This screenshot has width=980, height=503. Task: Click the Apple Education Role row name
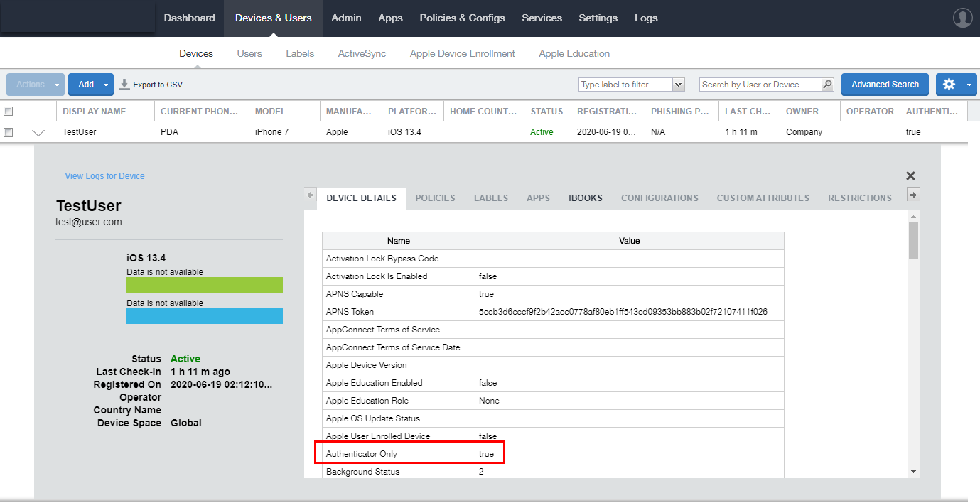pyautogui.click(x=367, y=401)
